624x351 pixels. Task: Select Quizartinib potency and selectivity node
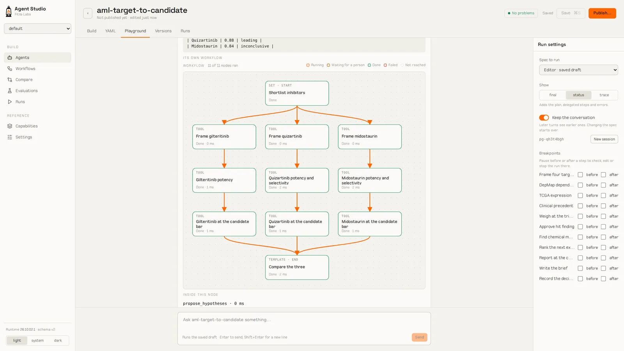pos(297,180)
